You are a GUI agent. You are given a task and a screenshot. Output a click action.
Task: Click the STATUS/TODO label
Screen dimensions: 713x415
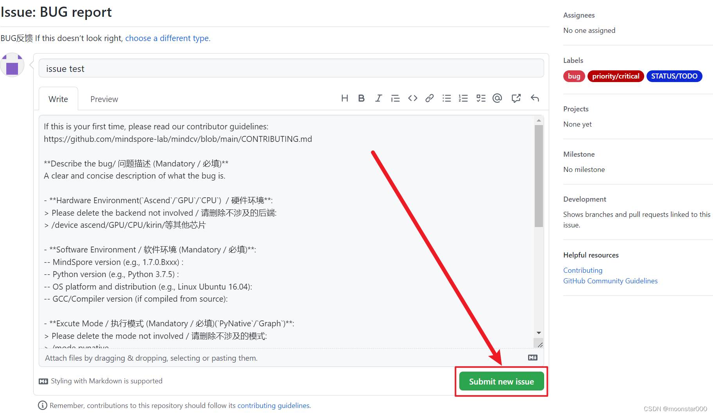674,76
